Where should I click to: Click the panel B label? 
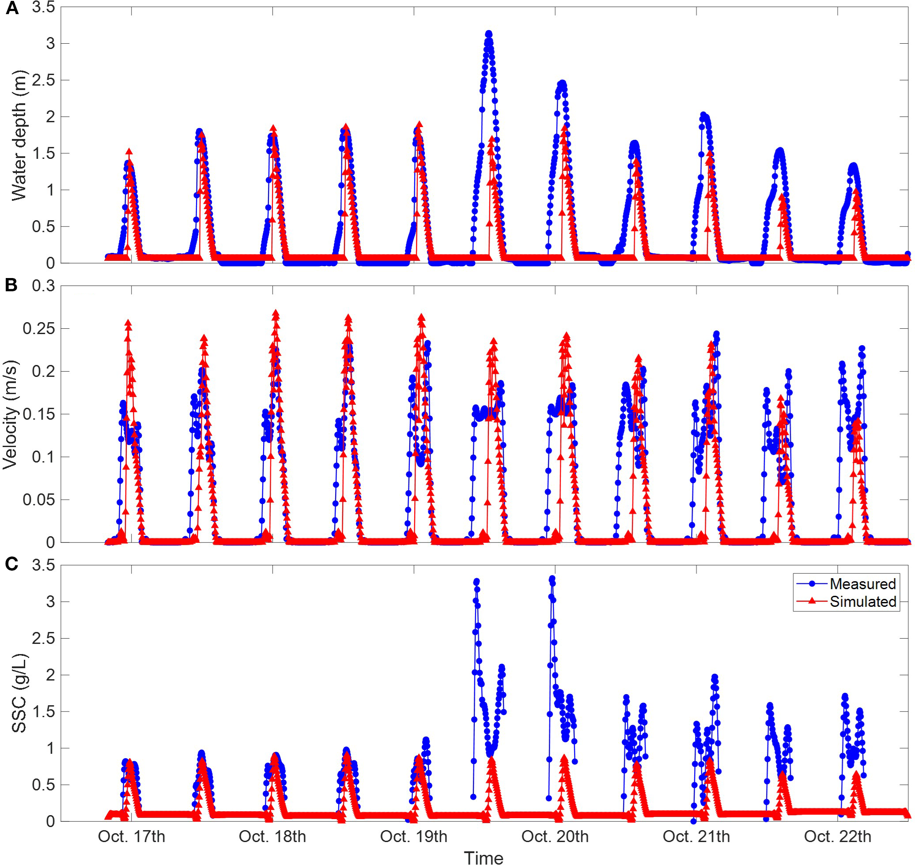tap(11, 286)
